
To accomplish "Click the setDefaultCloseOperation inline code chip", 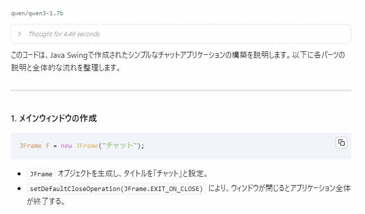I will pyautogui.click(x=116, y=189).
